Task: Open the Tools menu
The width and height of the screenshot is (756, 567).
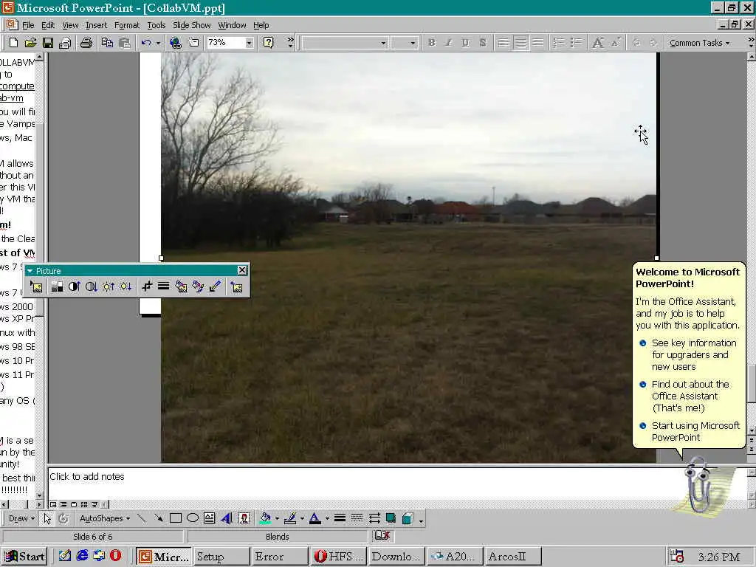Action: click(157, 25)
